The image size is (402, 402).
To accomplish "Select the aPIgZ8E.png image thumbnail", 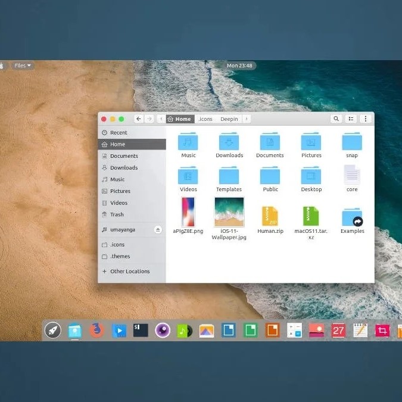I will point(188,212).
